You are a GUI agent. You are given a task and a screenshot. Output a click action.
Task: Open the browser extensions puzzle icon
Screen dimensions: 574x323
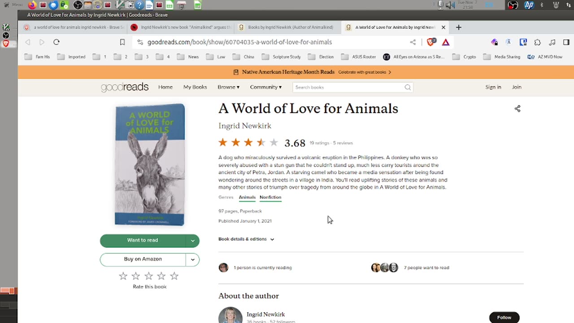(538, 42)
